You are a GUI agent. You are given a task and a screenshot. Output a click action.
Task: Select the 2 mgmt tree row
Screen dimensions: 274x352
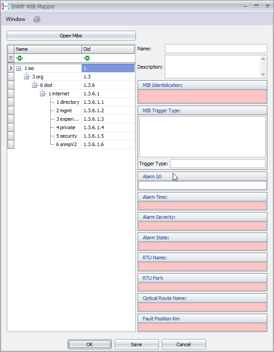(68, 111)
